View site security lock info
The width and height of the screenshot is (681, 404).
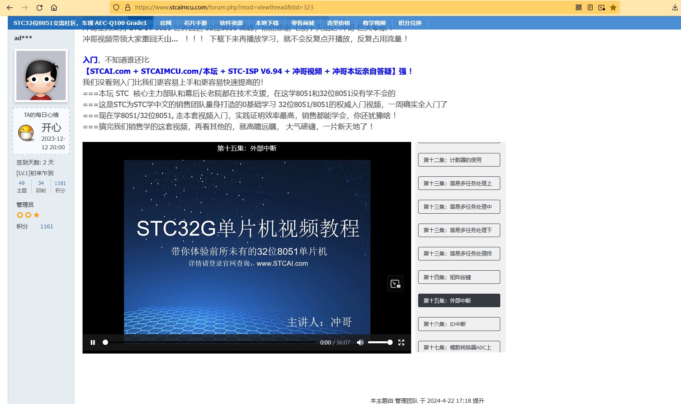pos(127,7)
